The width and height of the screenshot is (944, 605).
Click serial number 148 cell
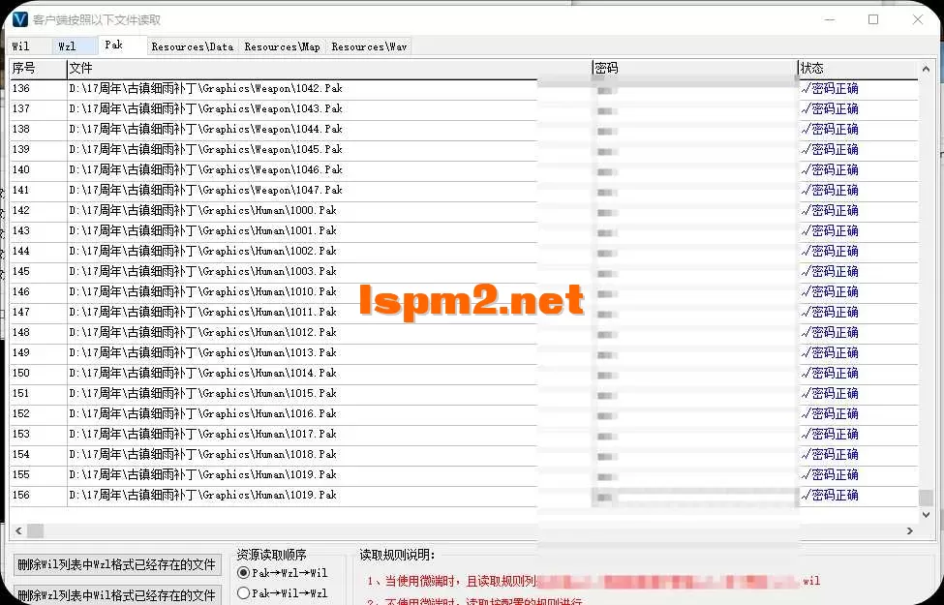pos(38,332)
